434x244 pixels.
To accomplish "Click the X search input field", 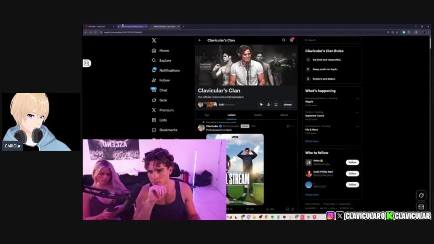I will [x=332, y=40].
